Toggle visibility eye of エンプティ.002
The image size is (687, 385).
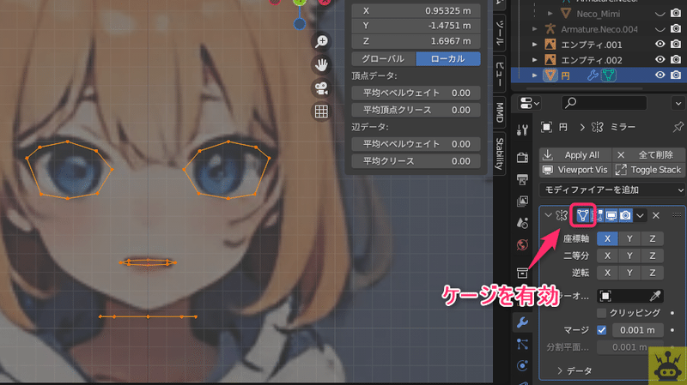(x=660, y=59)
